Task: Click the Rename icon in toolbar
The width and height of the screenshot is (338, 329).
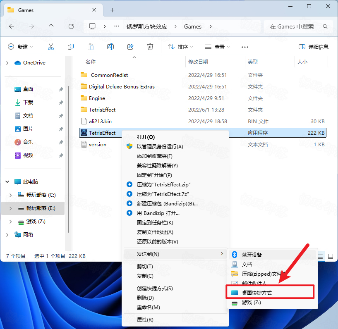Action: click(110, 47)
